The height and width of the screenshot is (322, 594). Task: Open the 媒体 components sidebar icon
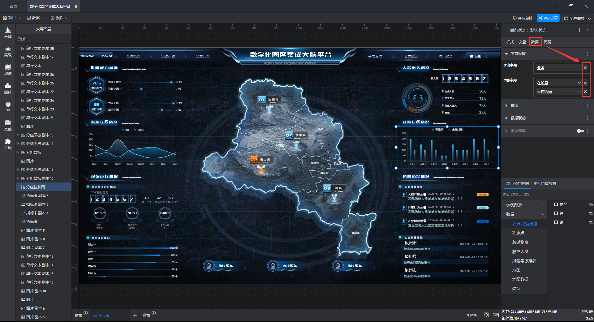click(x=8, y=88)
